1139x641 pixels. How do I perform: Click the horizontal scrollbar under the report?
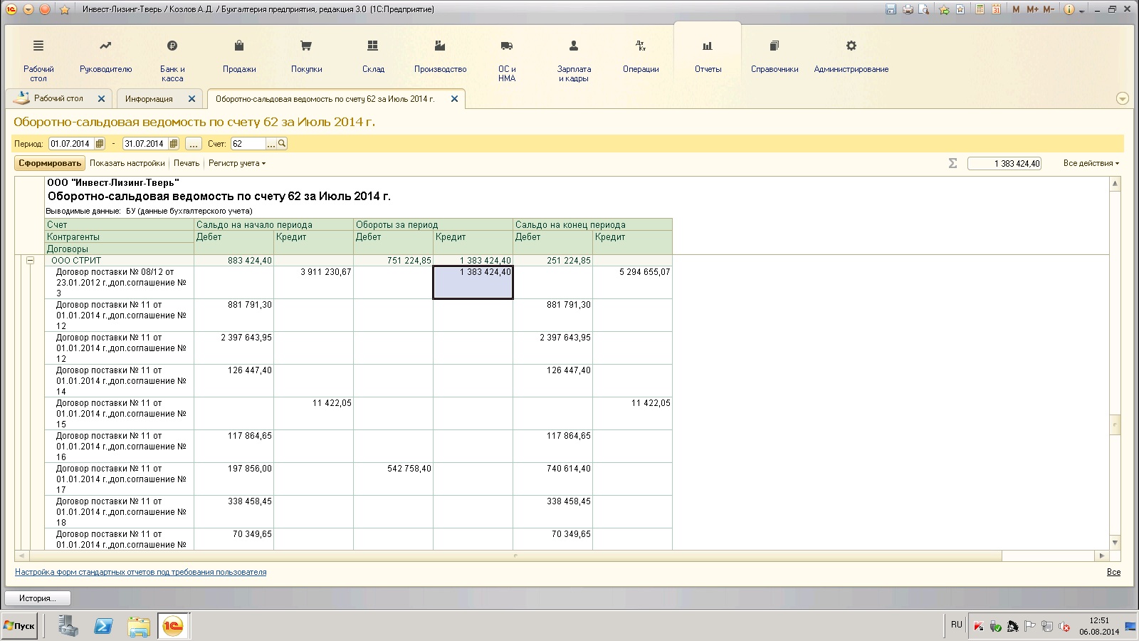click(x=513, y=556)
